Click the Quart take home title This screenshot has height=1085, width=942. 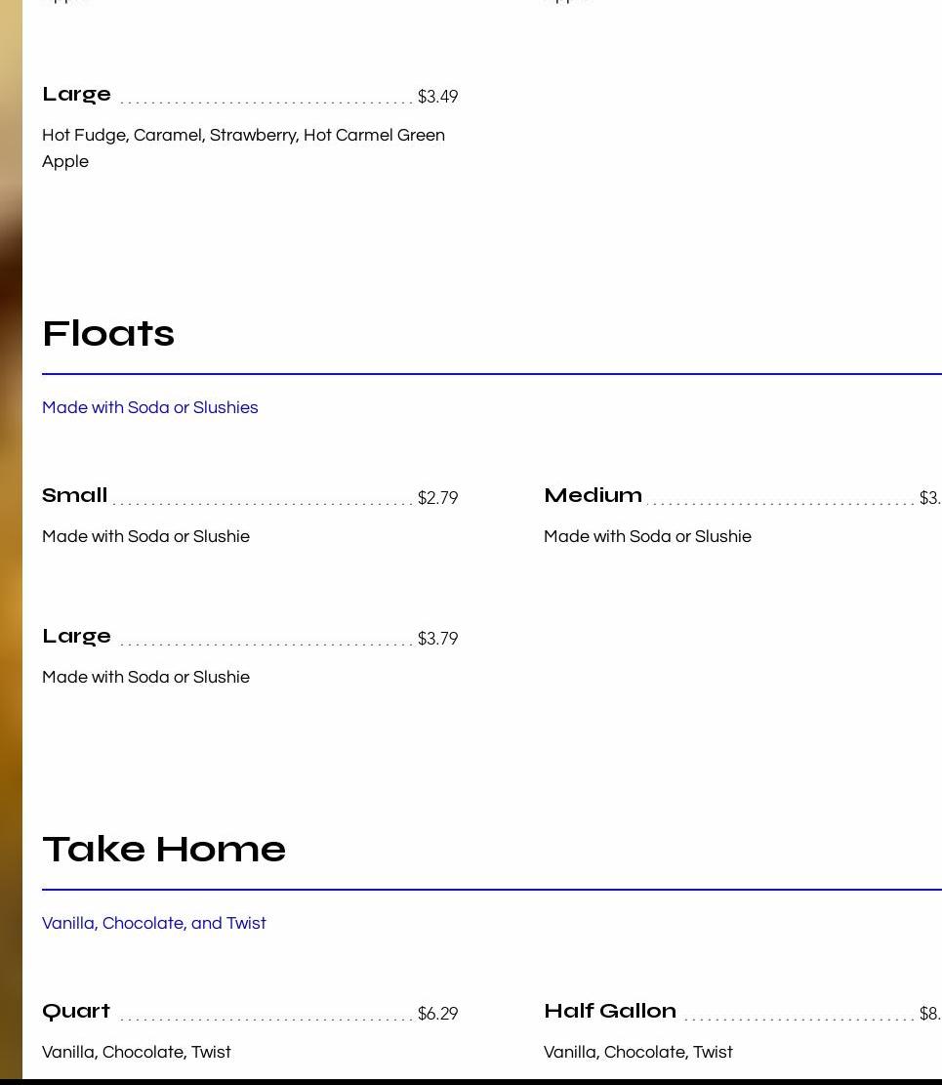(76, 1012)
